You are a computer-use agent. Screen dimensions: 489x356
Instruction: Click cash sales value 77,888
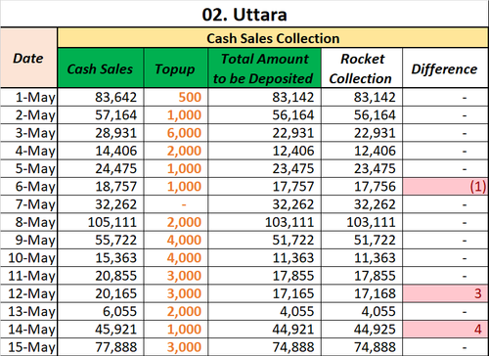point(101,347)
